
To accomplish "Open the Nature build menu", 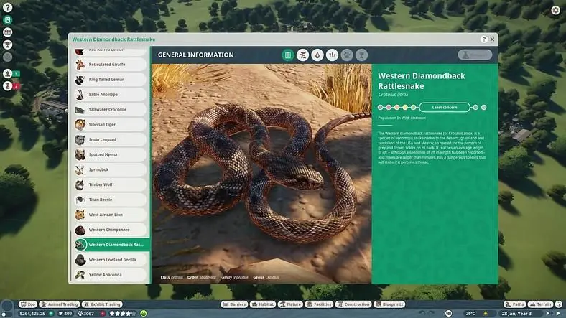I will point(291,304).
